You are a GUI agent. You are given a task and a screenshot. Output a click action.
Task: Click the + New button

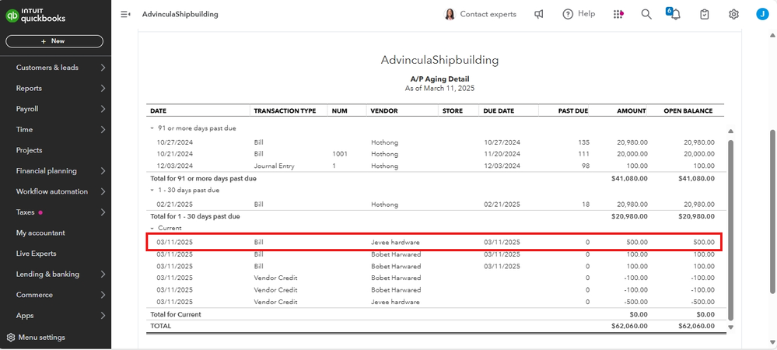point(54,41)
